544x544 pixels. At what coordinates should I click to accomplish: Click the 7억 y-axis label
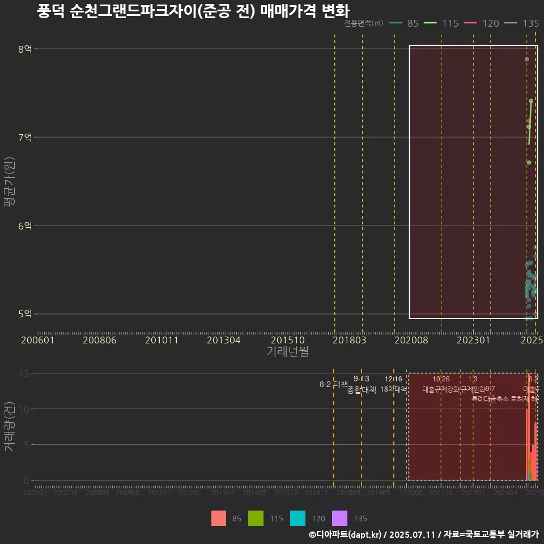click(x=25, y=137)
